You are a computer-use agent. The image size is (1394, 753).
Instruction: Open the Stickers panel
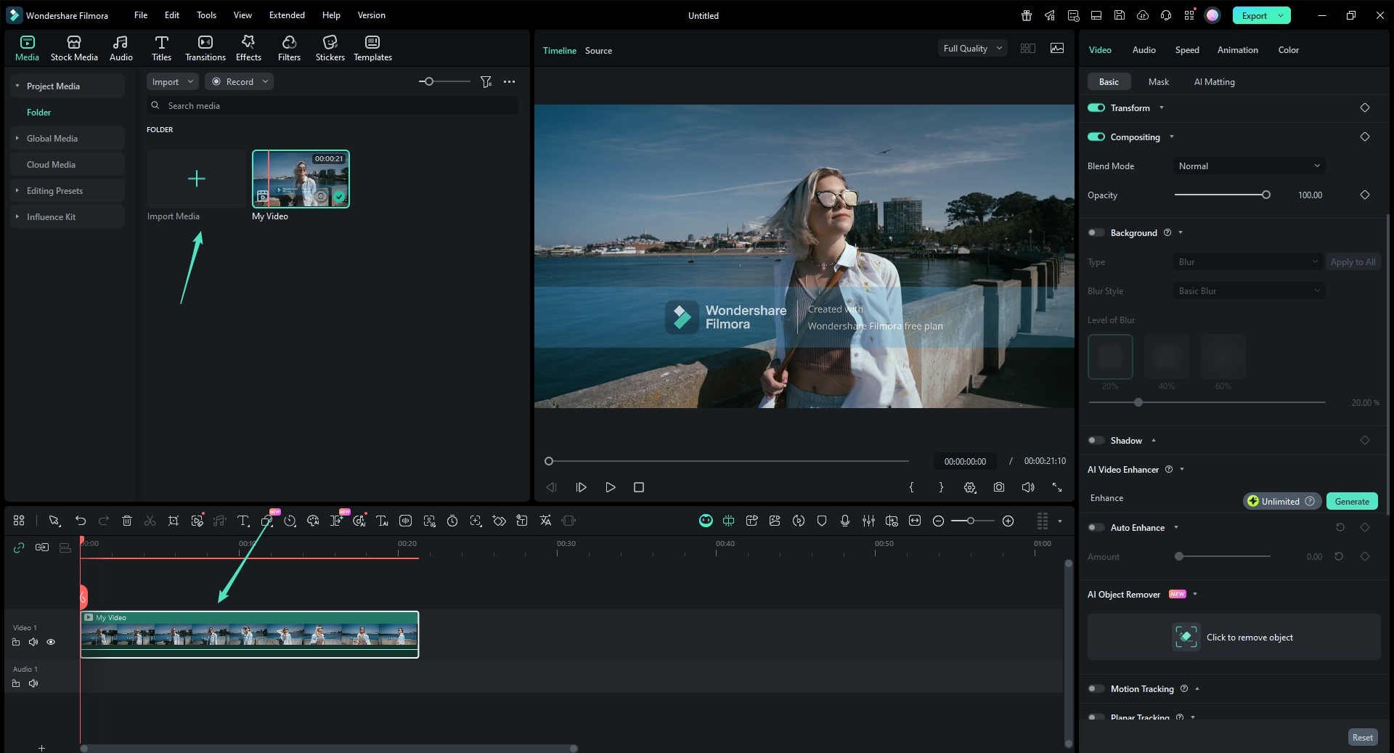(x=330, y=48)
